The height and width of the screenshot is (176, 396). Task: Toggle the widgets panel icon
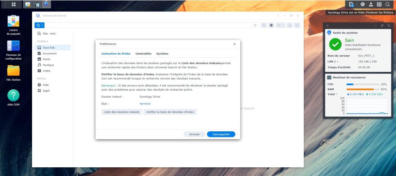pos(379,4)
